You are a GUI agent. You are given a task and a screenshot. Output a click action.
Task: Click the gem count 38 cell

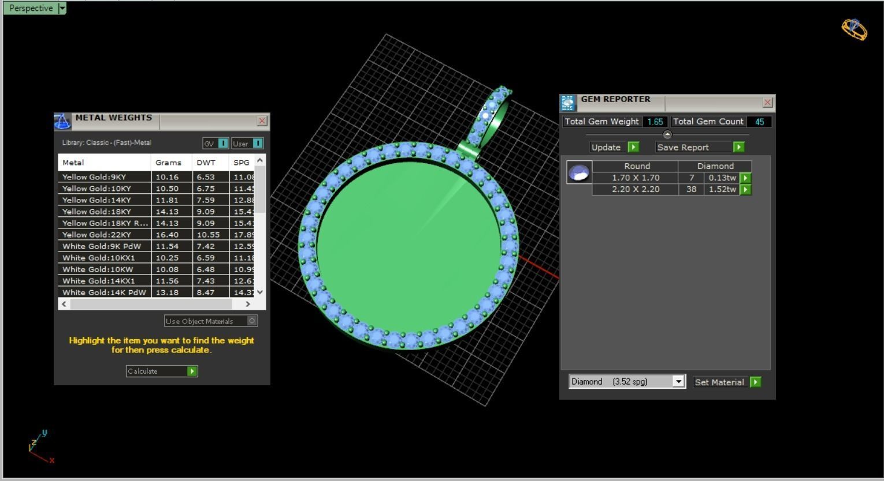(x=691, y=189)
